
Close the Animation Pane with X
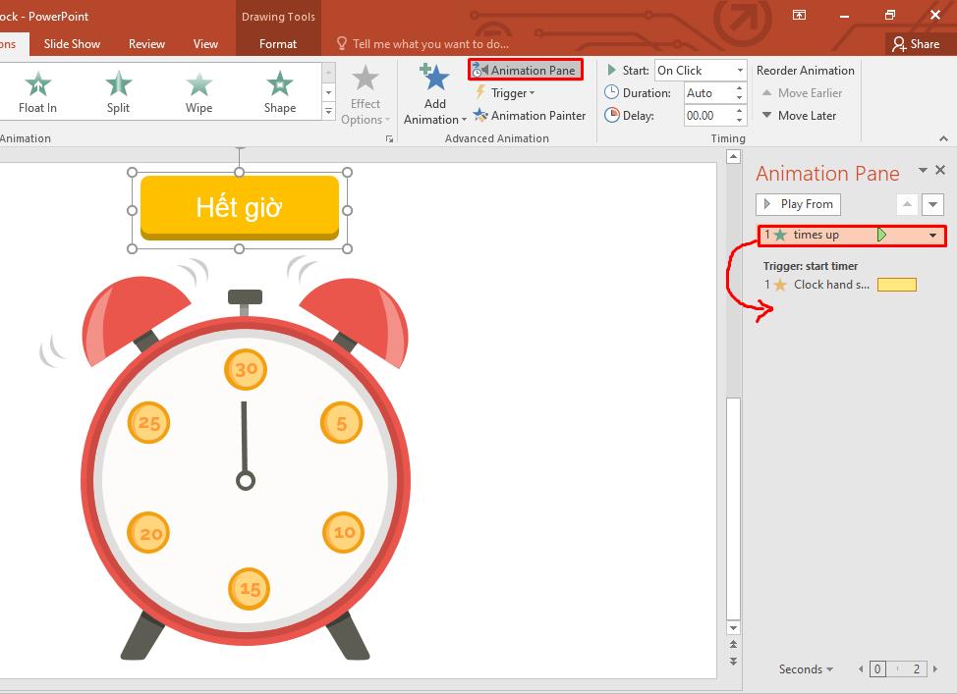(940, 171)
